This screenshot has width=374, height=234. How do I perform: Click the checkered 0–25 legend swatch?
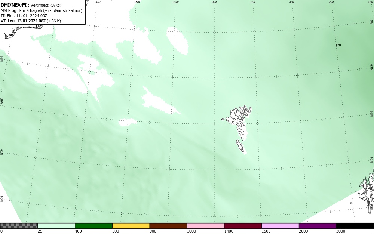point(19,226)
